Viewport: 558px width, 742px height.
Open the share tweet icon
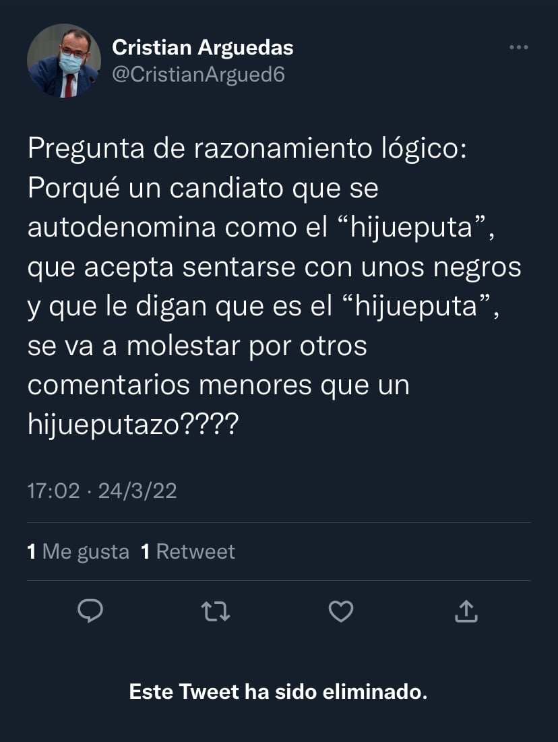pos(466,611)
